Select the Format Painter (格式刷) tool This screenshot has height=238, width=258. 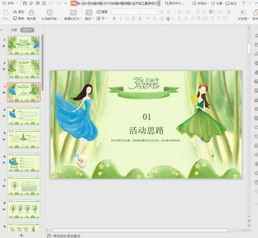pos(32,15)
